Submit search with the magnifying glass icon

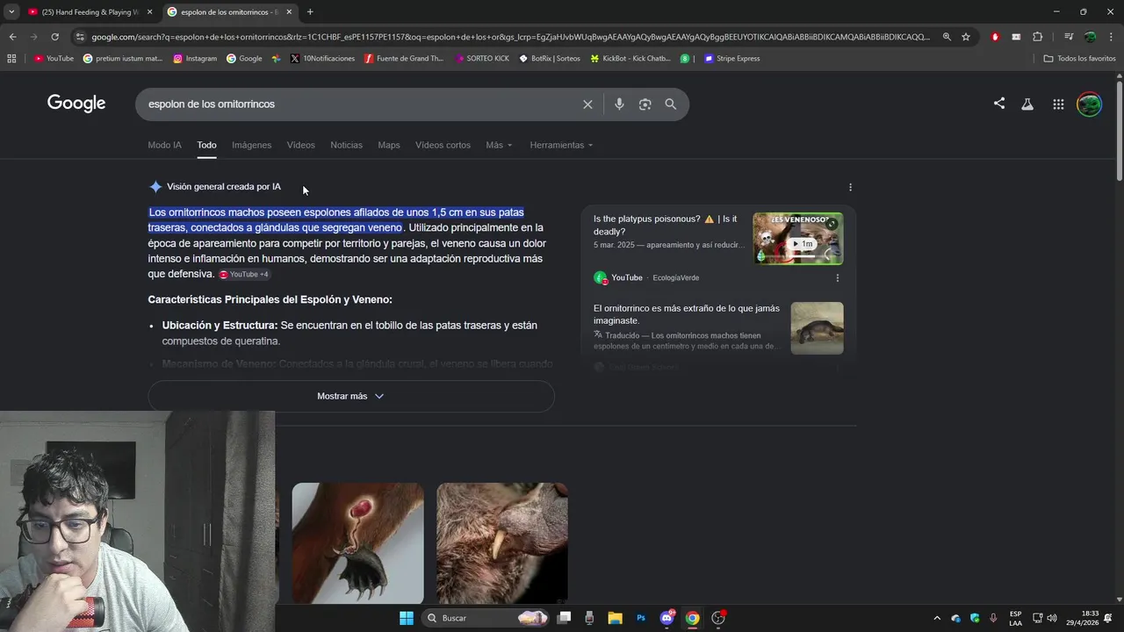tap(671, 104)
